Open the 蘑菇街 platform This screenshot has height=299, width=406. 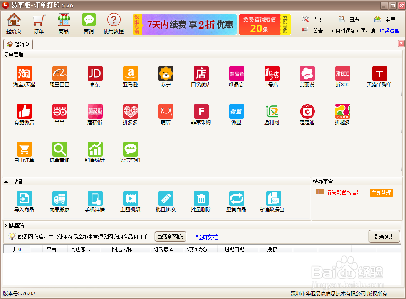point(95,114)
